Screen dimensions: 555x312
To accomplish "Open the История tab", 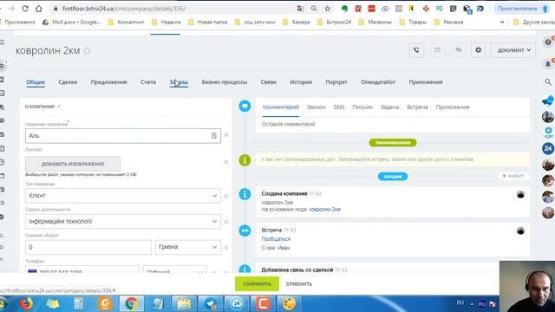I will coord(301,82).
